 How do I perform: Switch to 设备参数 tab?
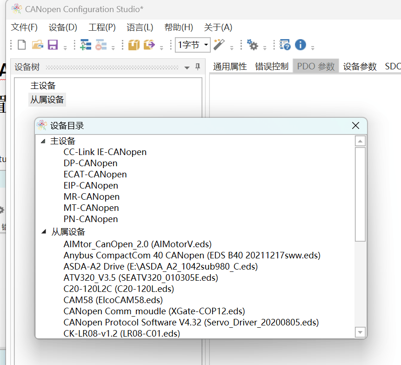pyautogui.click(x=360, y=66)
